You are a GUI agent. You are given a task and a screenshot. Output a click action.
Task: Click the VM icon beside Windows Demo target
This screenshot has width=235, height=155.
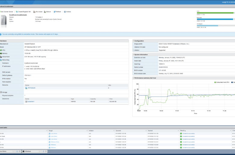50,142
